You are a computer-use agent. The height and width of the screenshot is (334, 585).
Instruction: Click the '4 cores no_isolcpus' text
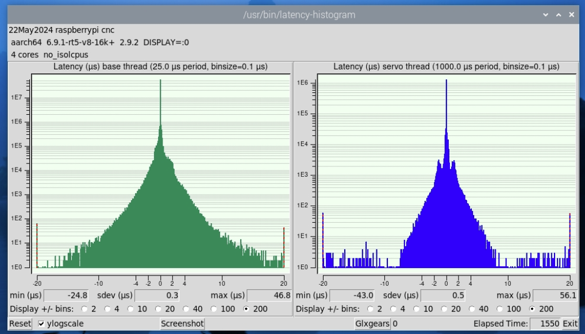(x=49, y=55)
